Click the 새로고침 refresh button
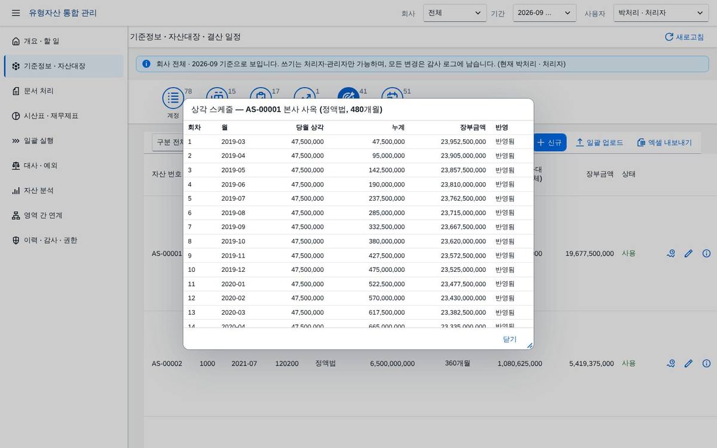This screenshot has height=448, width=717. 684,37
